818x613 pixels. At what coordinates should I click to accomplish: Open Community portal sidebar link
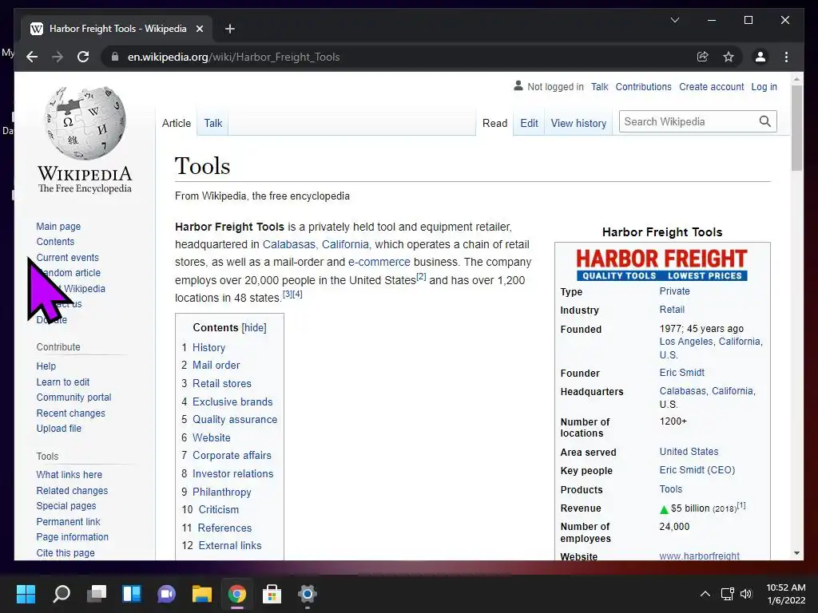point(73,397)
